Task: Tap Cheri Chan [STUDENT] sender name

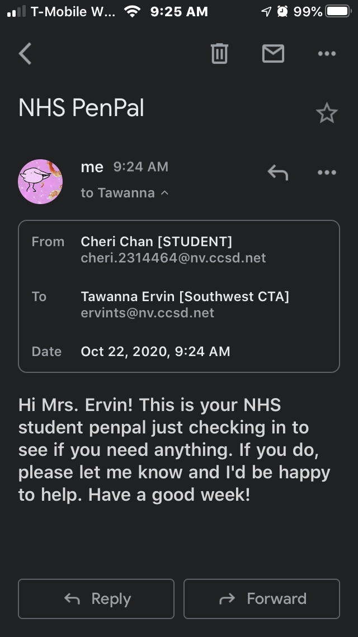Action: point(156,242)
